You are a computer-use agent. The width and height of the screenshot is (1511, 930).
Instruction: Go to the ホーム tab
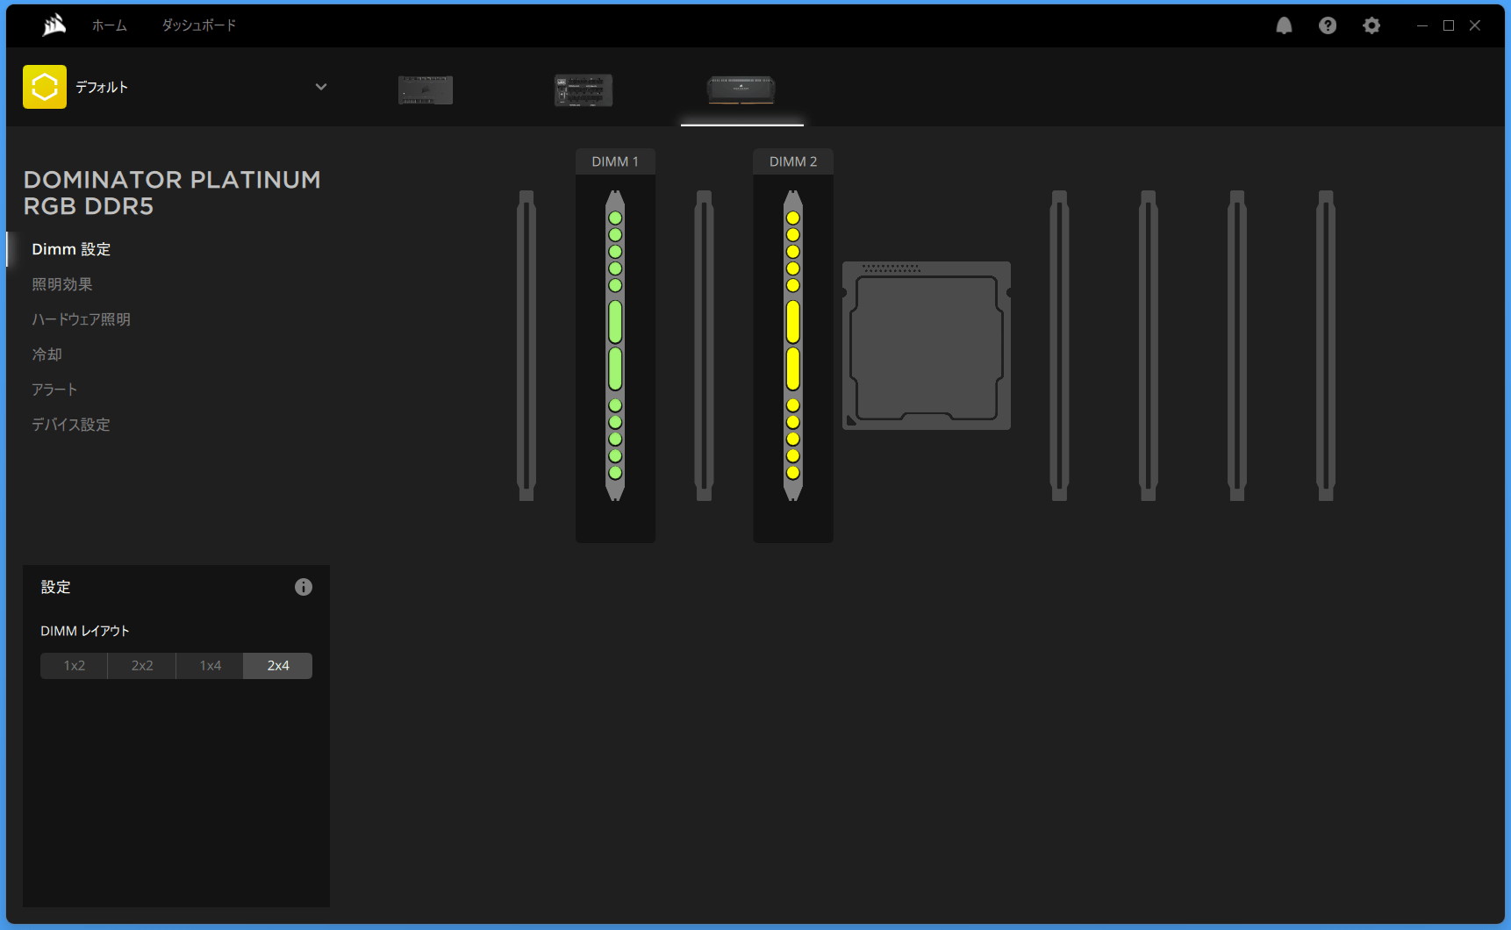pos(110,25)
